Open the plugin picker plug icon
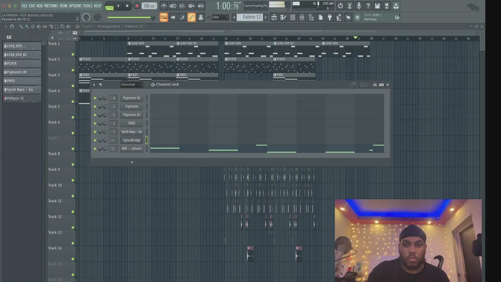Image resolution: width=501 pixels, height=282 pixels. click(x=330, y=17)
